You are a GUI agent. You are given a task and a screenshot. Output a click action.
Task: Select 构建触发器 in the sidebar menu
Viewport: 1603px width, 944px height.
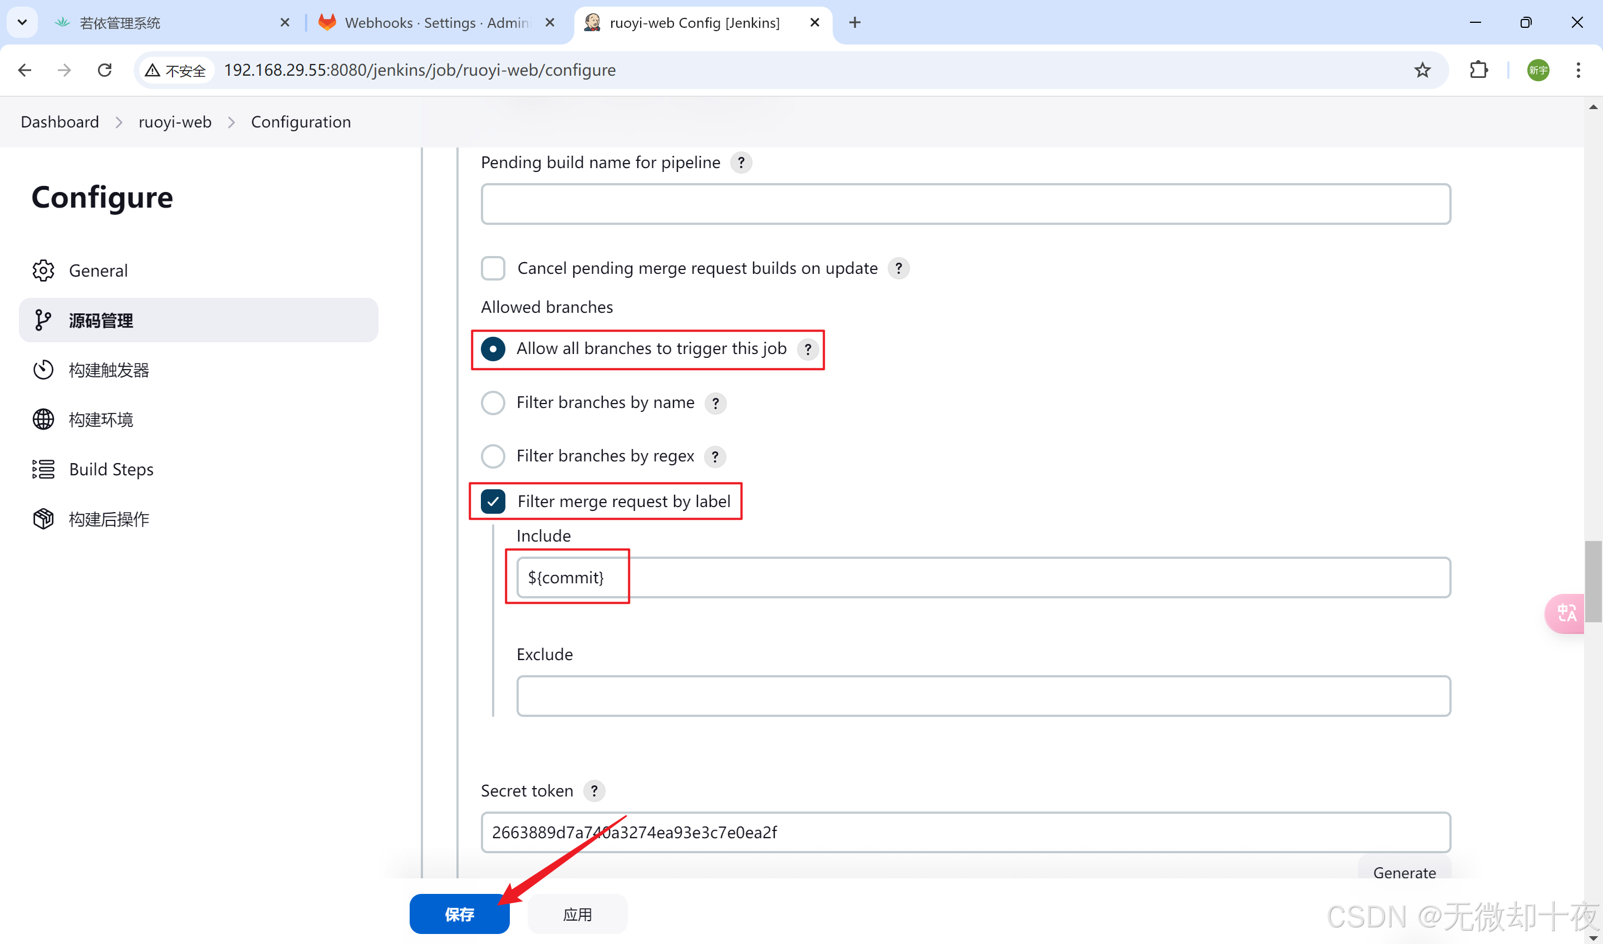coord(109,370)
